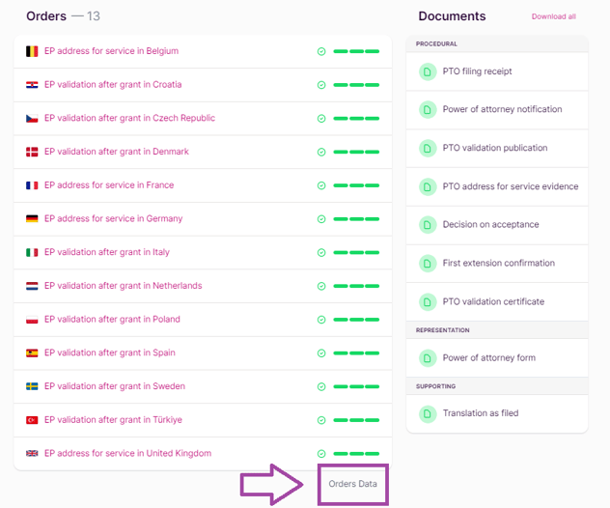Click the progress bar for Sweden order
This screenshot has height=508, width=610.
click(355, 387)
